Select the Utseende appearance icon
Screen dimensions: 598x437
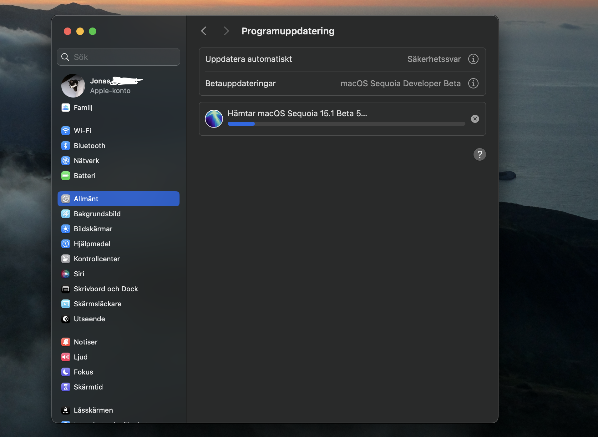[66, 319]
